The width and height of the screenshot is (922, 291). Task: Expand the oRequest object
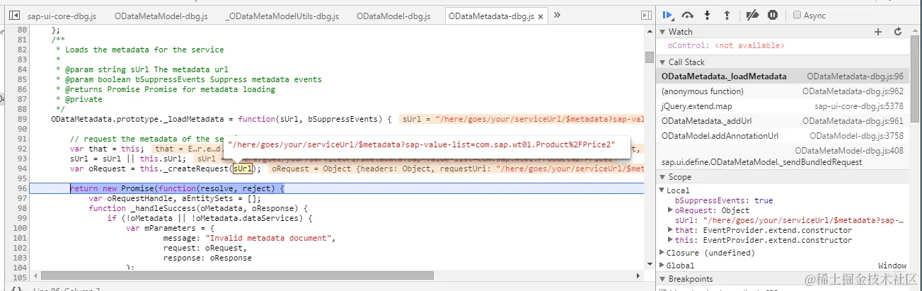(x=671, y=210)
